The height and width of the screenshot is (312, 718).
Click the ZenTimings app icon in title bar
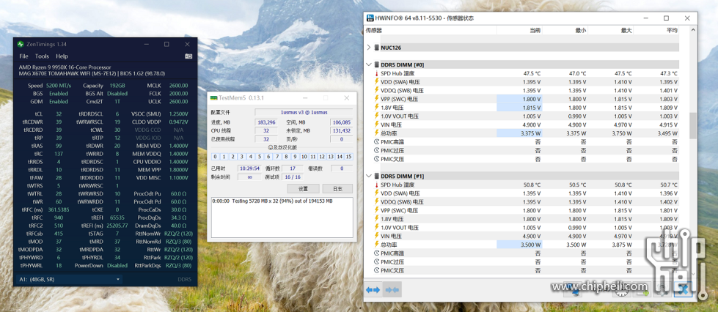pyautogui.click(x=21, y=45)
